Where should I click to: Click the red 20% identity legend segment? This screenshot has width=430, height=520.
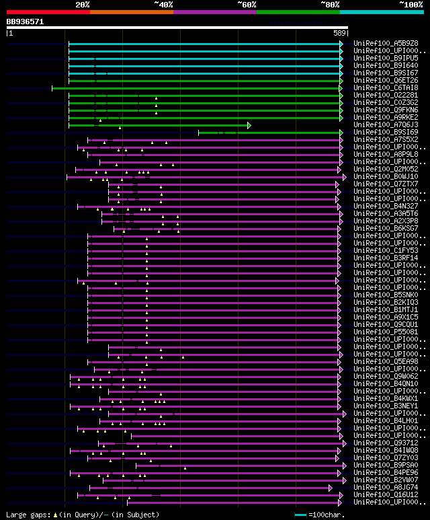[48, 12]
